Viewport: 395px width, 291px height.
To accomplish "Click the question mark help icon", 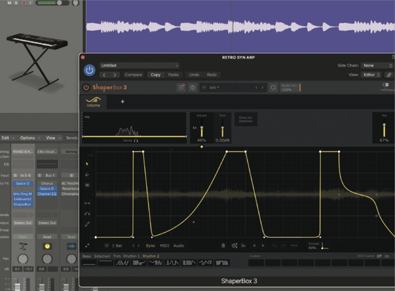I will [x=193, y=87].
